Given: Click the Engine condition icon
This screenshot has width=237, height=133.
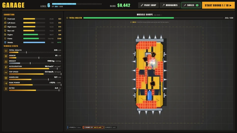Looking at the screenshot, I should pyautogui.click(x=5, y=35).
